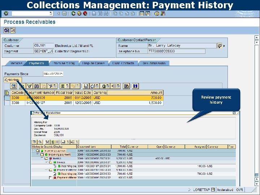Click the red Cancel icon
The height and width of the screenshot is (195, 260).
[x=85, y=14]
